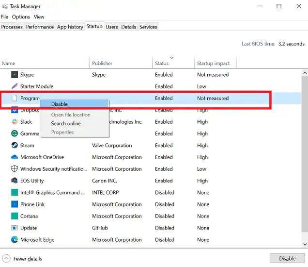Select the EOS Utility entry name
308x267 pixels.
click(32, 181)
